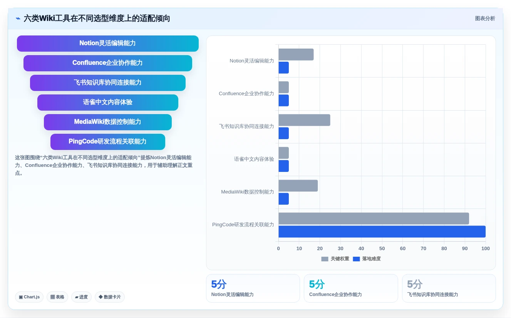The image size is (511, 318).
Task: Click the gray bar for 飞书知识库协同连接能力
Action: click(x=304, y=120)
